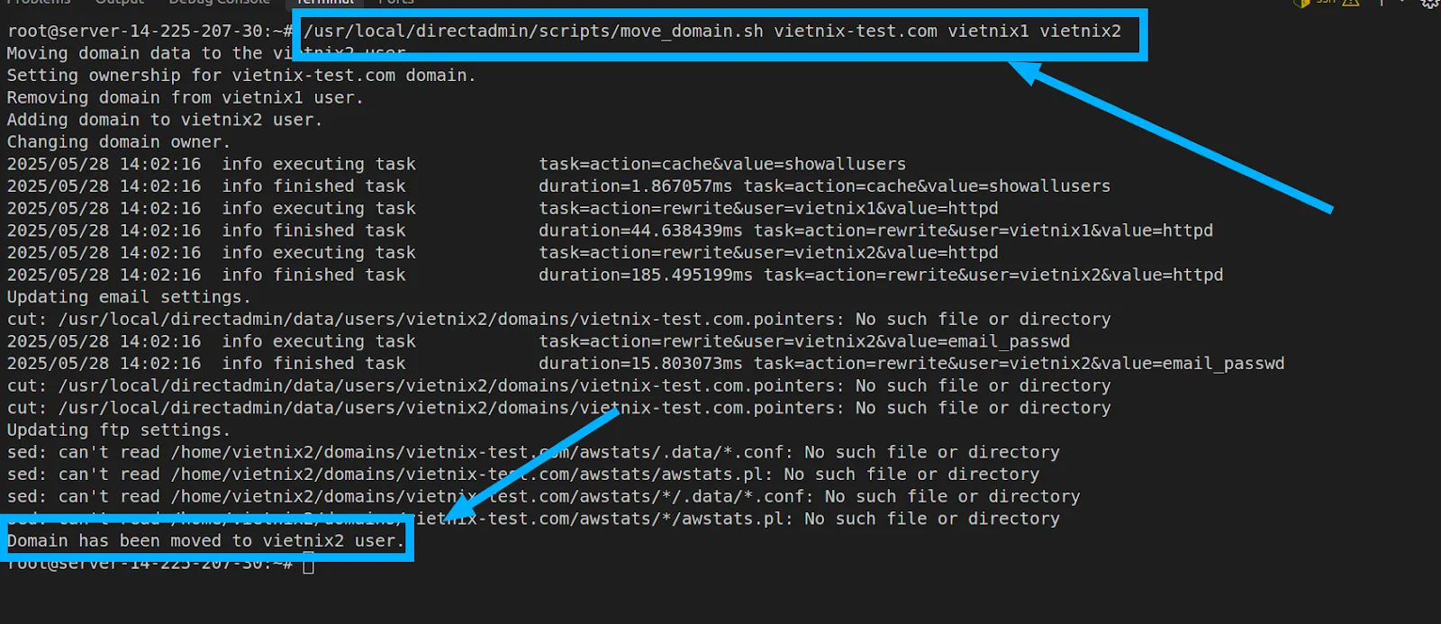Select the line 'Adding domain to vietnix2 user.'
The image size is (1441, 624).
point(165,120)
